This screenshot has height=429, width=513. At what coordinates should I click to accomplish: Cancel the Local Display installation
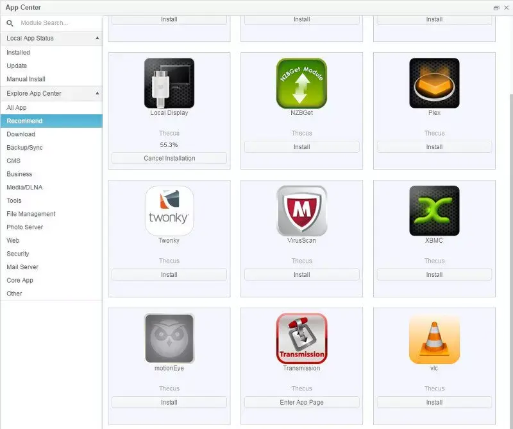click(169, 158)
